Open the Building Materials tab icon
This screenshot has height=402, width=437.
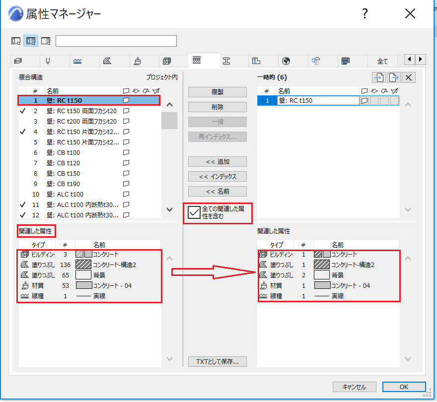(x=167, y=61)
